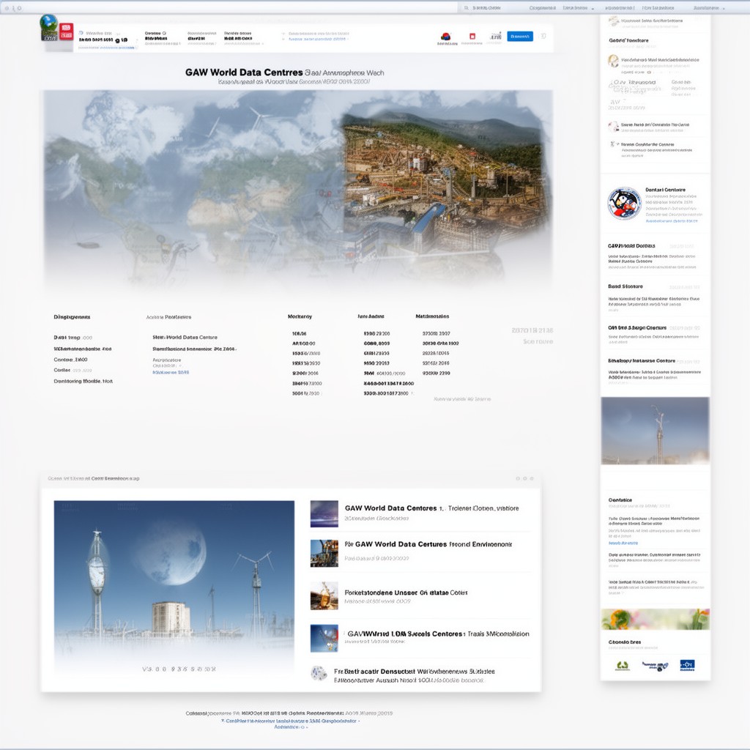Click the middle partner logo at sidebar bottom

(655, 666)
